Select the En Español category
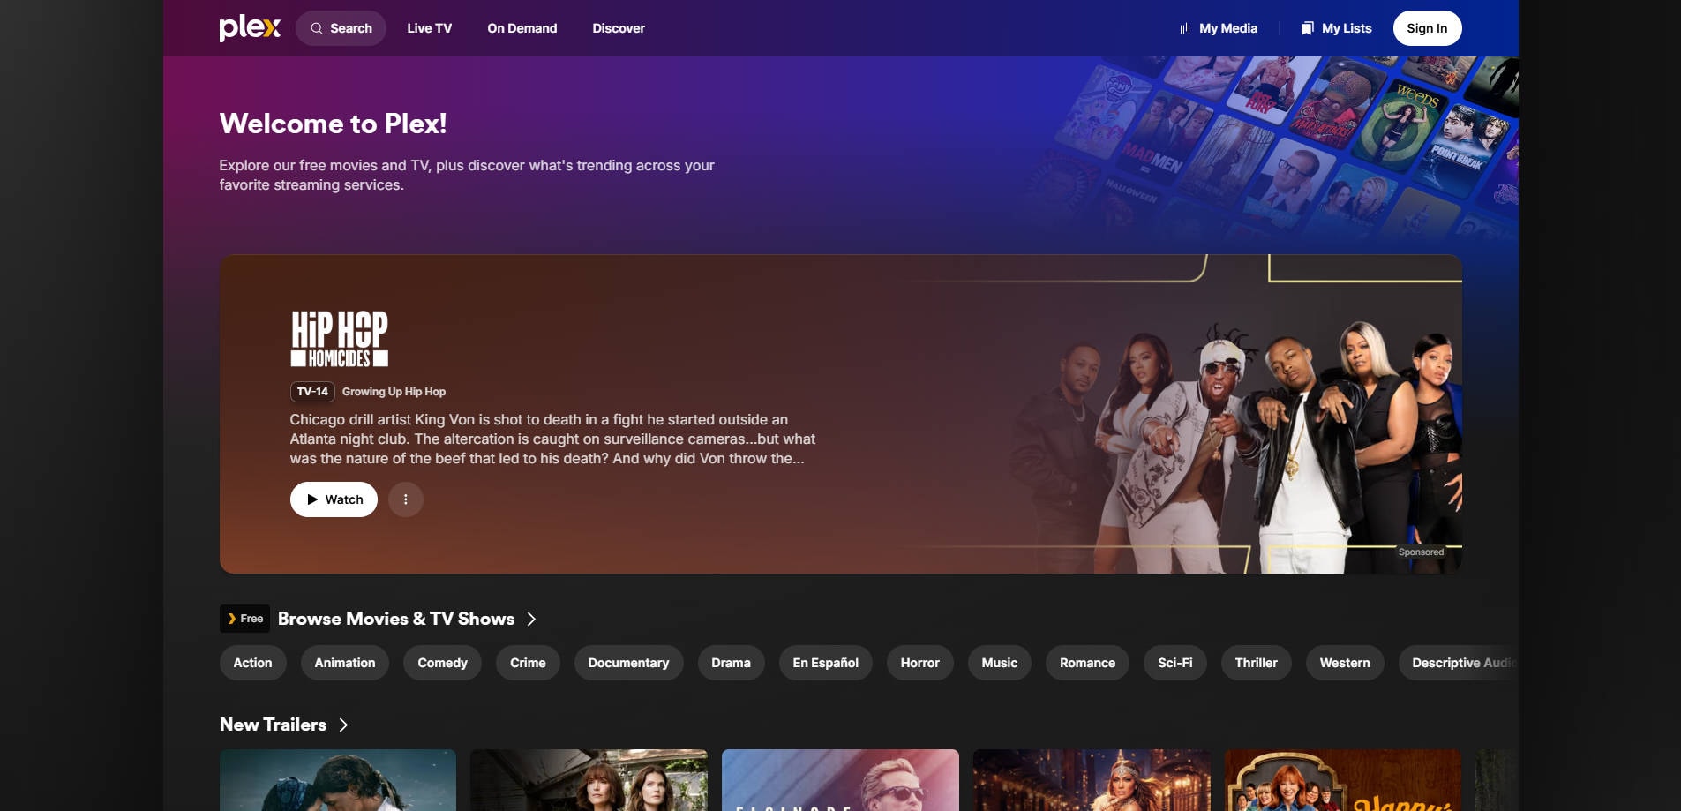Image resolution: width=1681 pixels, height=811 pixels. tap(825, 663)
